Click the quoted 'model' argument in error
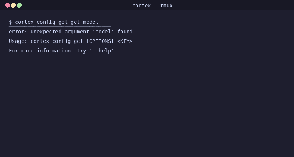Viewport: 294px width, 157px height. [x=103, y=32]
